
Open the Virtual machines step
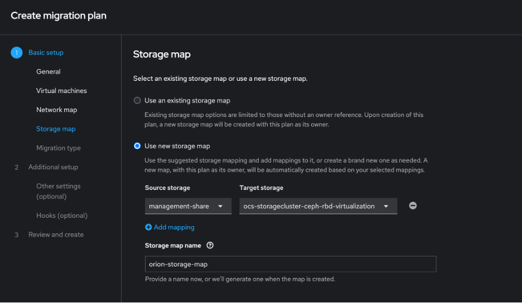[x=61, y=91]
